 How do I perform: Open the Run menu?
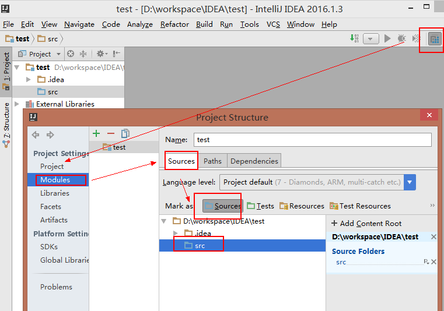pyautogui.click(x=226, y=24)
